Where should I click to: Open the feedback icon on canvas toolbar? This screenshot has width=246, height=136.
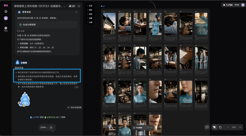[x=207, y=127]
